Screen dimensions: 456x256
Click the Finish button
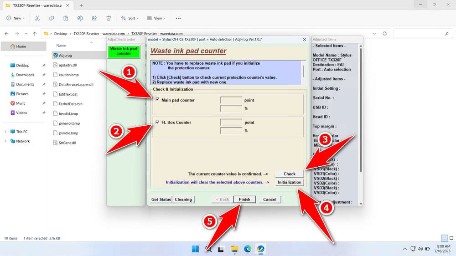tap(244, 200)
